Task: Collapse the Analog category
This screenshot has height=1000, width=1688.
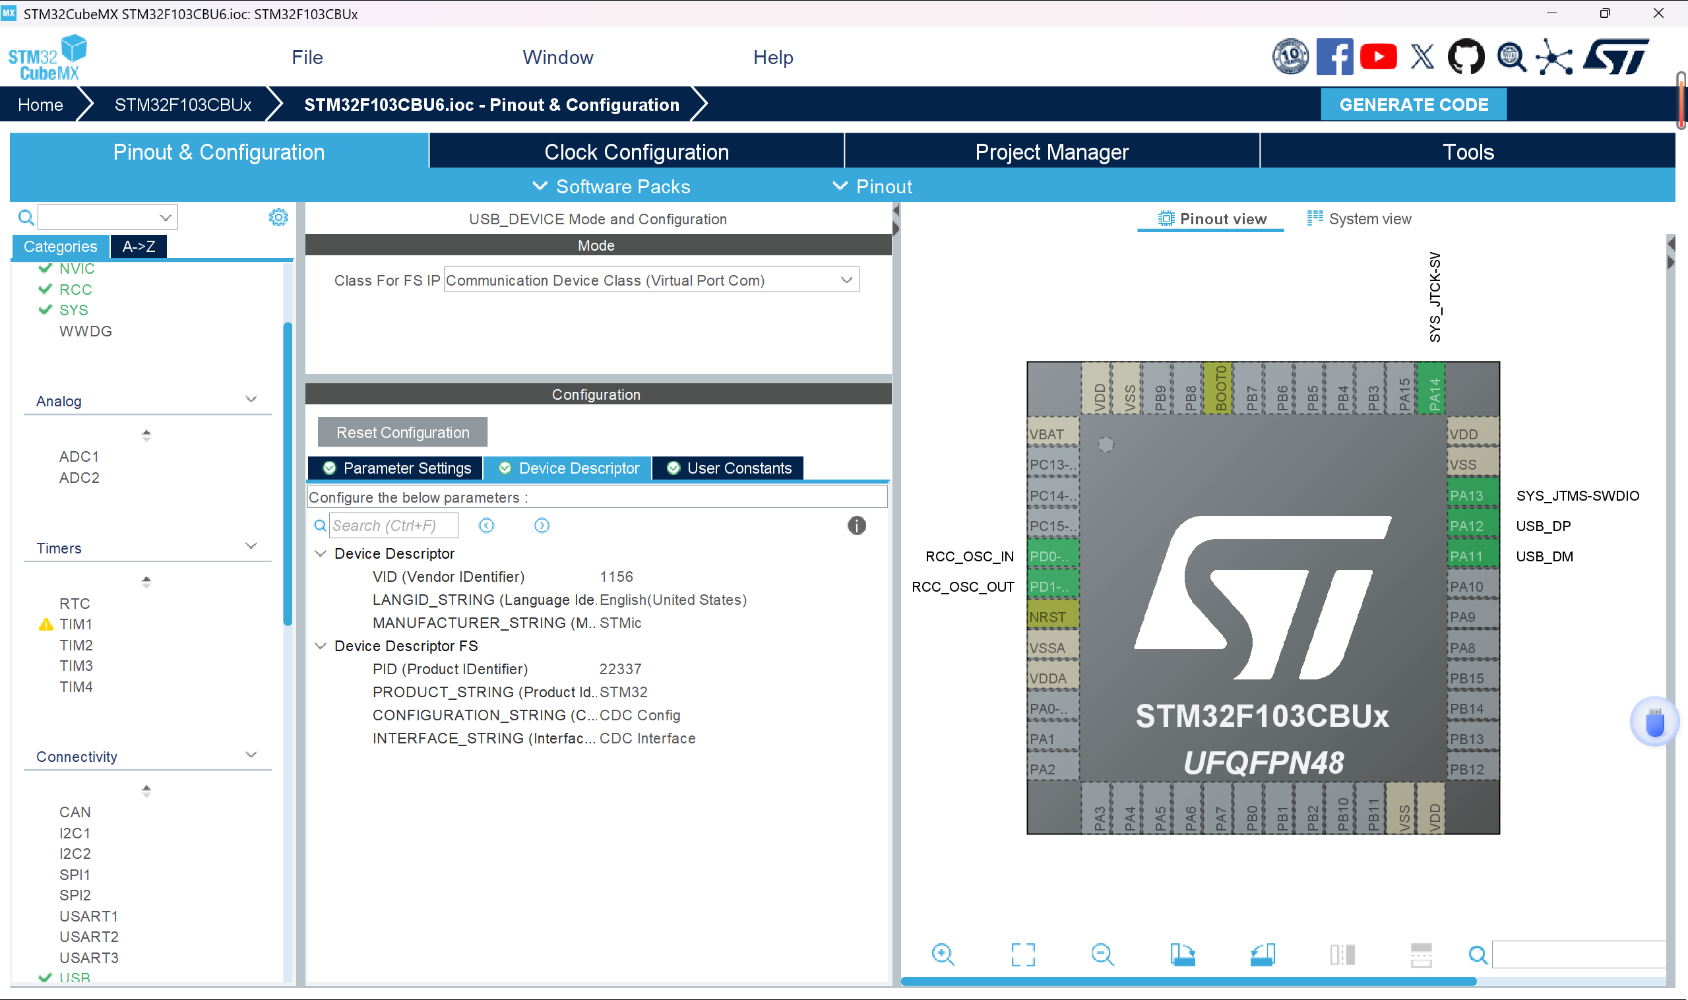Action: tap(251, 400)
